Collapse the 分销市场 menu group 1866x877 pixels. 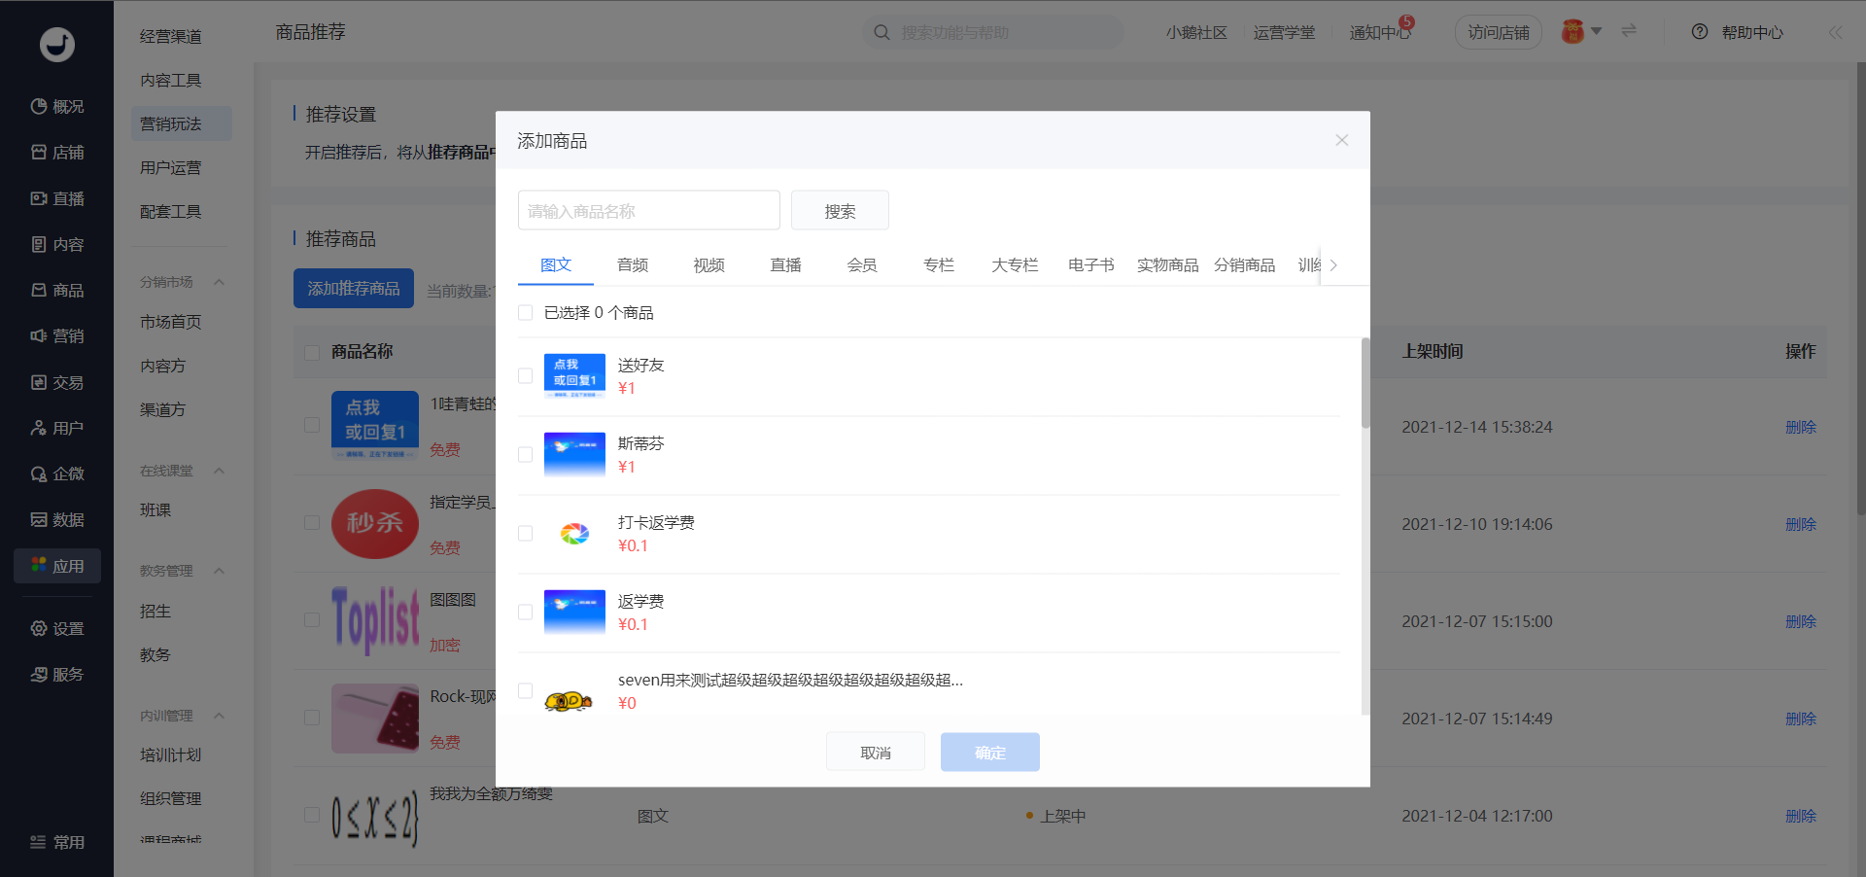(x=220, y=282)
